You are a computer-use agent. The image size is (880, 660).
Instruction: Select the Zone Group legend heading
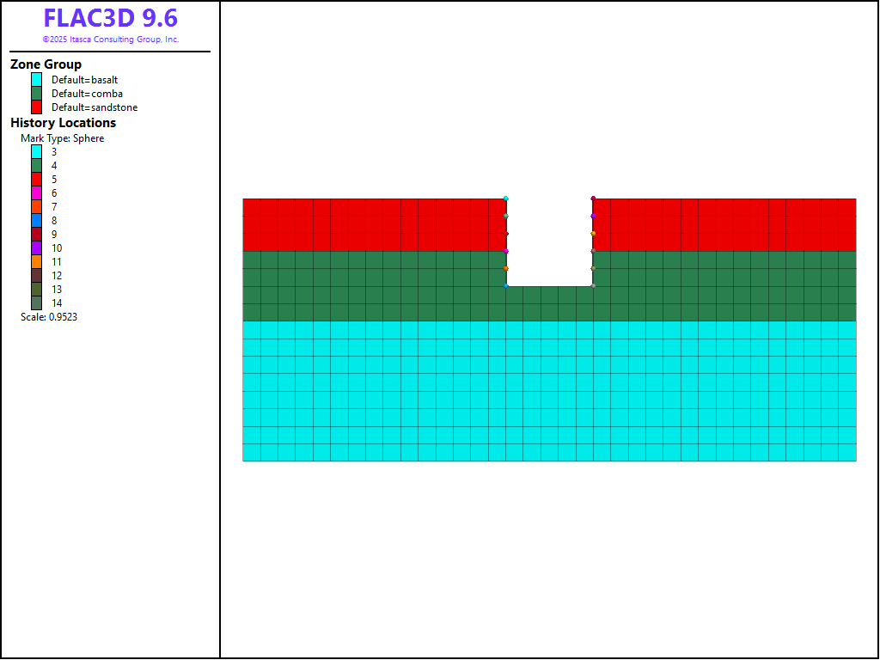tap(46, 64)
